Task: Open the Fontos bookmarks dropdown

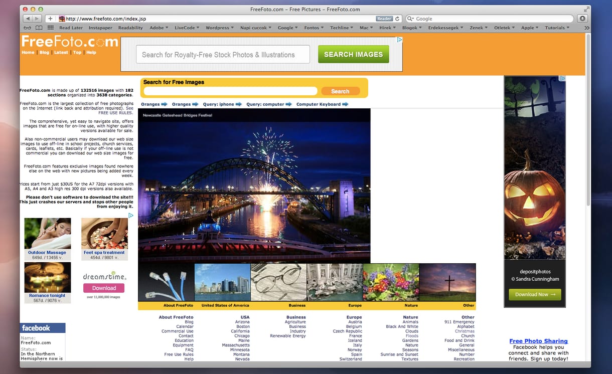Action: pyautogui.click(x=314, y=28)
